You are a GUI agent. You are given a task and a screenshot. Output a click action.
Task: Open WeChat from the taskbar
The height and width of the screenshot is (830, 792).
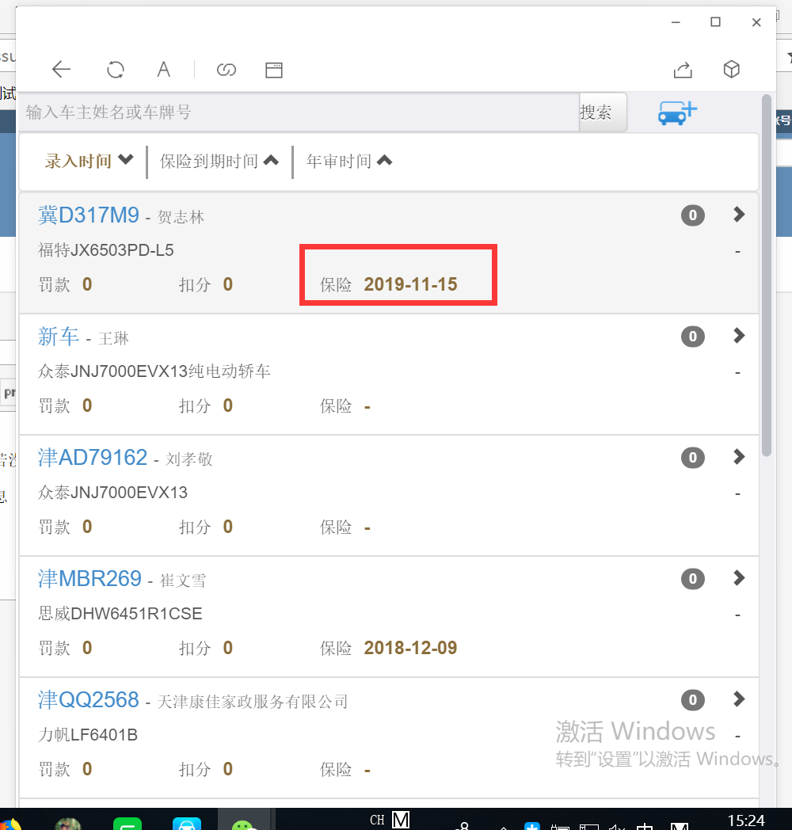coord(243,823)
